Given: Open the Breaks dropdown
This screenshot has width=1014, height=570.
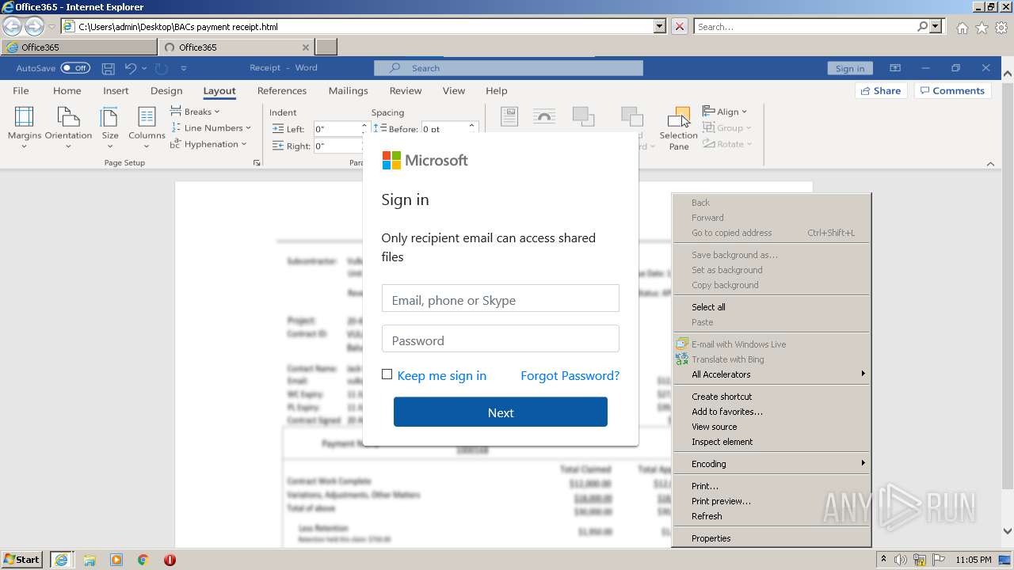Looking at the screenshot, I should 195,112.
